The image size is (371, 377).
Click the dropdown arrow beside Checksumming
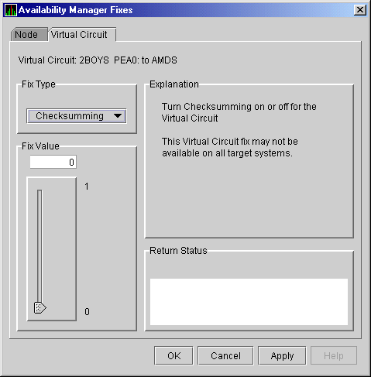[118, 116]
